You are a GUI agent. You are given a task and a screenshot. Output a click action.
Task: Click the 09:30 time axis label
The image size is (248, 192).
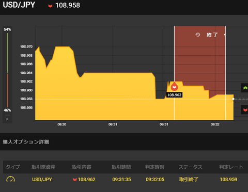coord(62,124)
